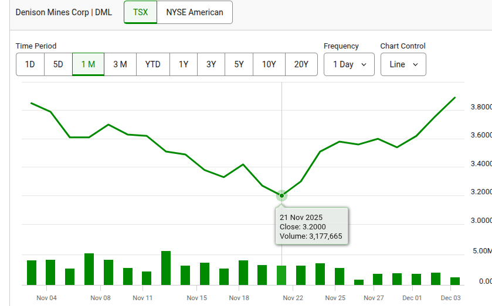Switch chart to YTD period
The height and width of the screenshot is (306, 492).
pos(153,64)
